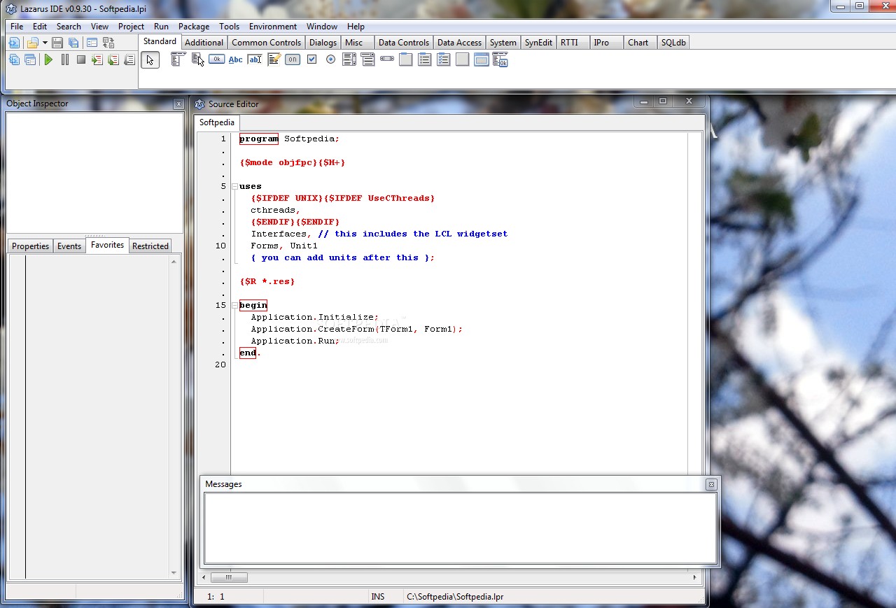This screenshot has height=608, width=896.
Task: Click the Save All toolbar icon
Action: click(x=73, y=43)
